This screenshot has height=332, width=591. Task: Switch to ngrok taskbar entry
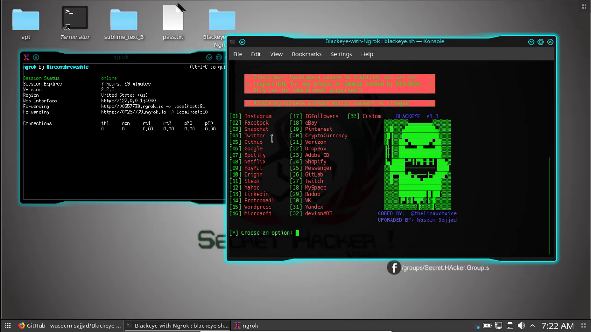coord(246,326)
